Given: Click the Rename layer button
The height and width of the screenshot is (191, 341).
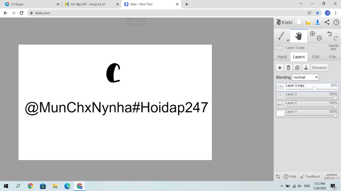Looking at the screenshot, I should point(319,68).
